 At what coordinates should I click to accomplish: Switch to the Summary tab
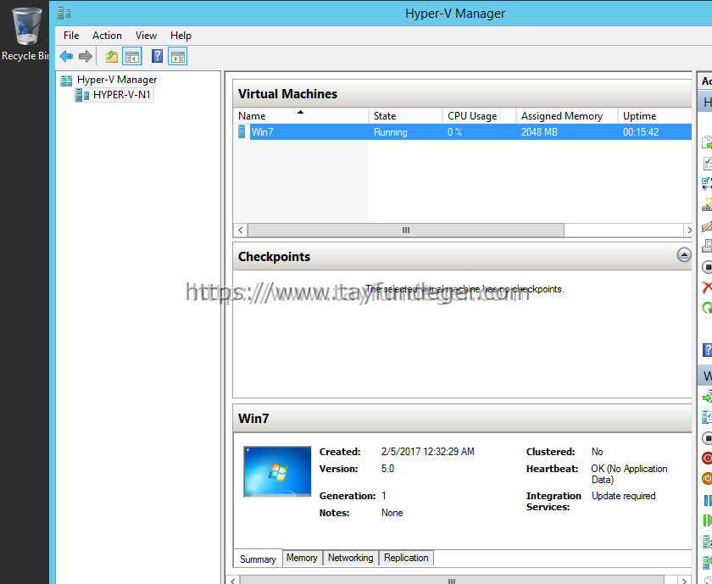pos(258,559)
